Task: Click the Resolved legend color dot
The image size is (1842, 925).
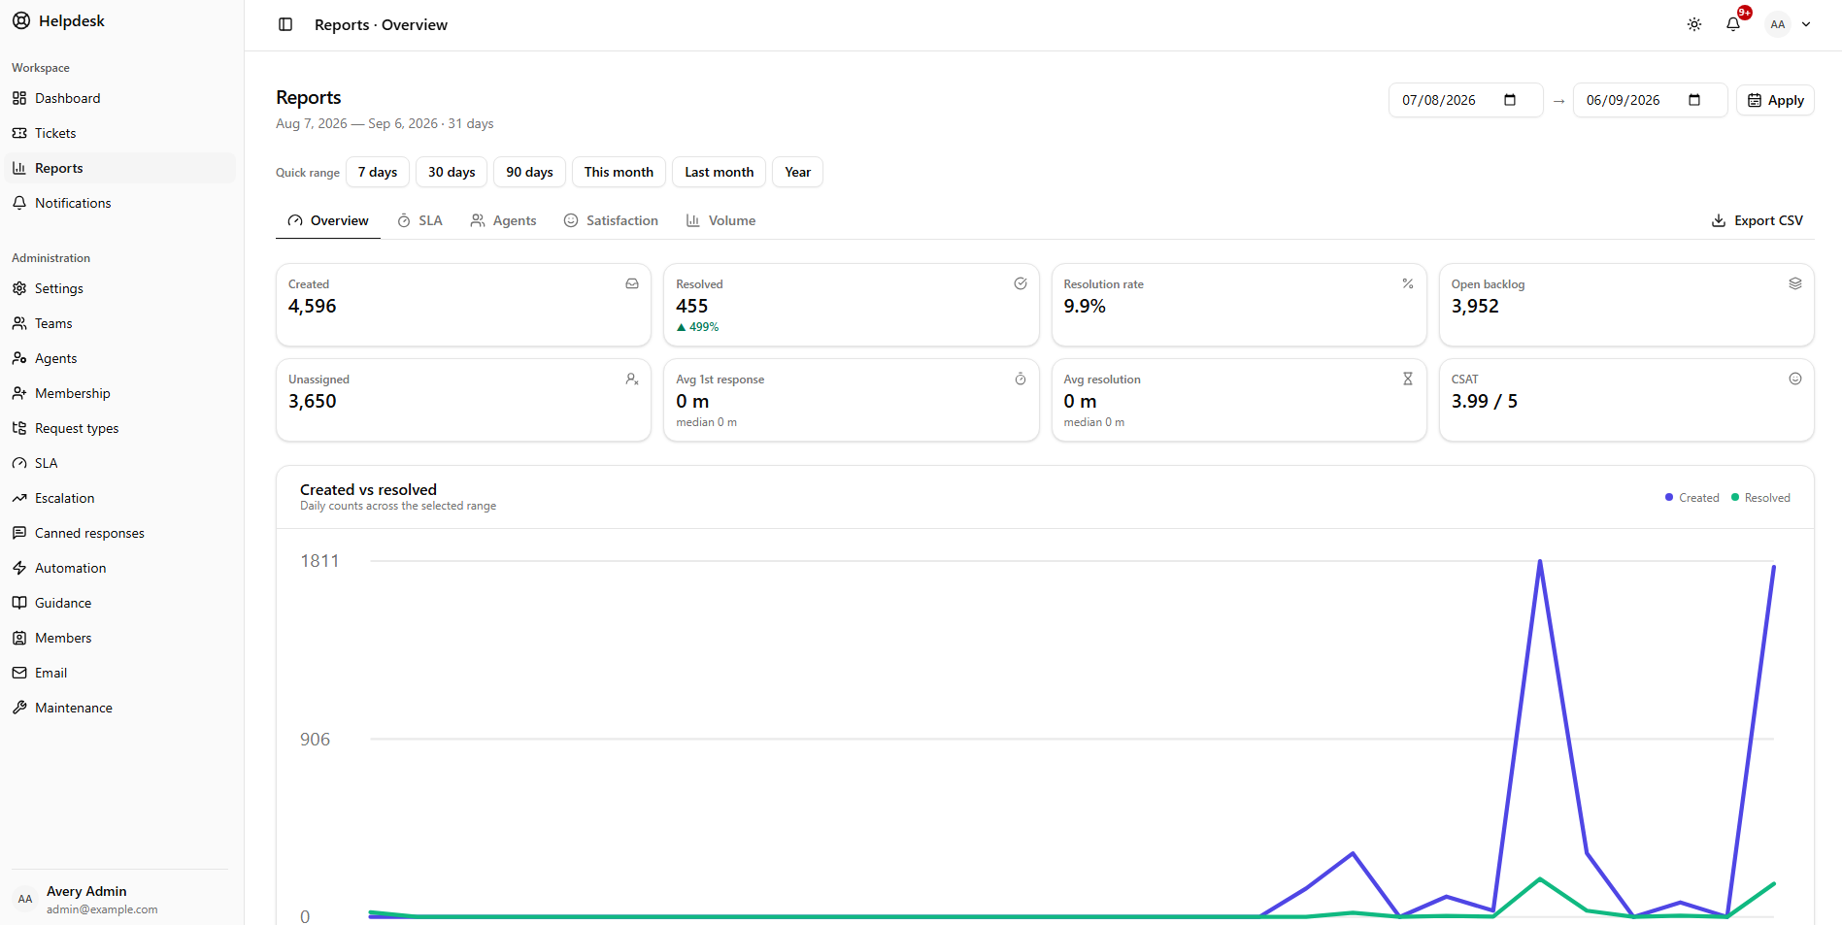Action: click(1735, 497)
